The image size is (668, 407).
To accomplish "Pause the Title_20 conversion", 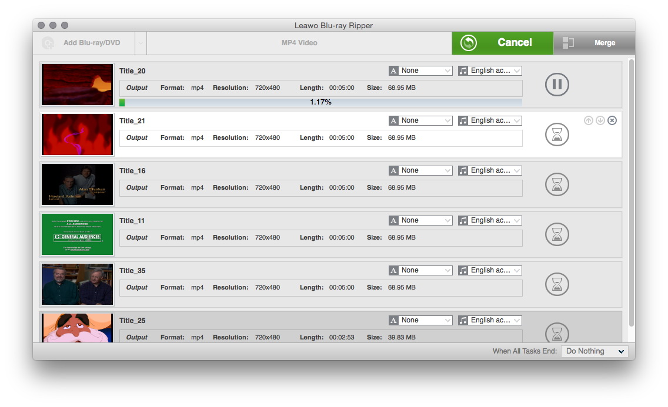I will 556,85.
